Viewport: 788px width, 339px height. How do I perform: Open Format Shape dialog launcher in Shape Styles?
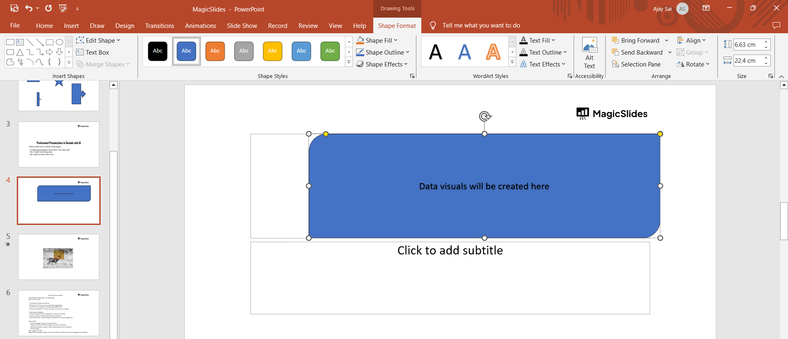point(412,76)
